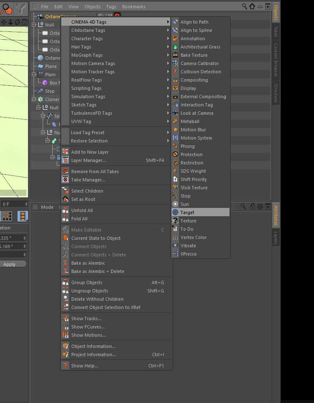Add Vertex Color tag
The width and height of the screenshot is (314, 403).
point(200,237)
